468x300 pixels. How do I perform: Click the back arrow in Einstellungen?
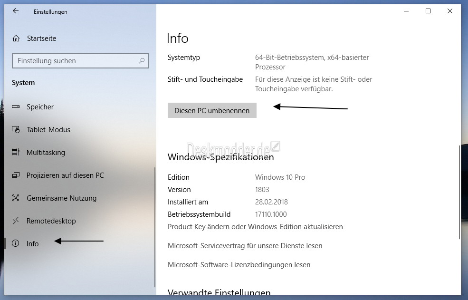coord(16,11)
